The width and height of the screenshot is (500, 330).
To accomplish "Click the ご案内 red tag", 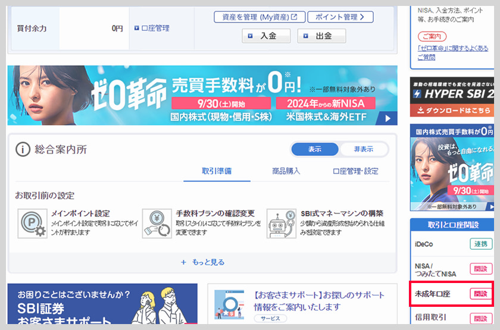I will click(x=432, y=36).
